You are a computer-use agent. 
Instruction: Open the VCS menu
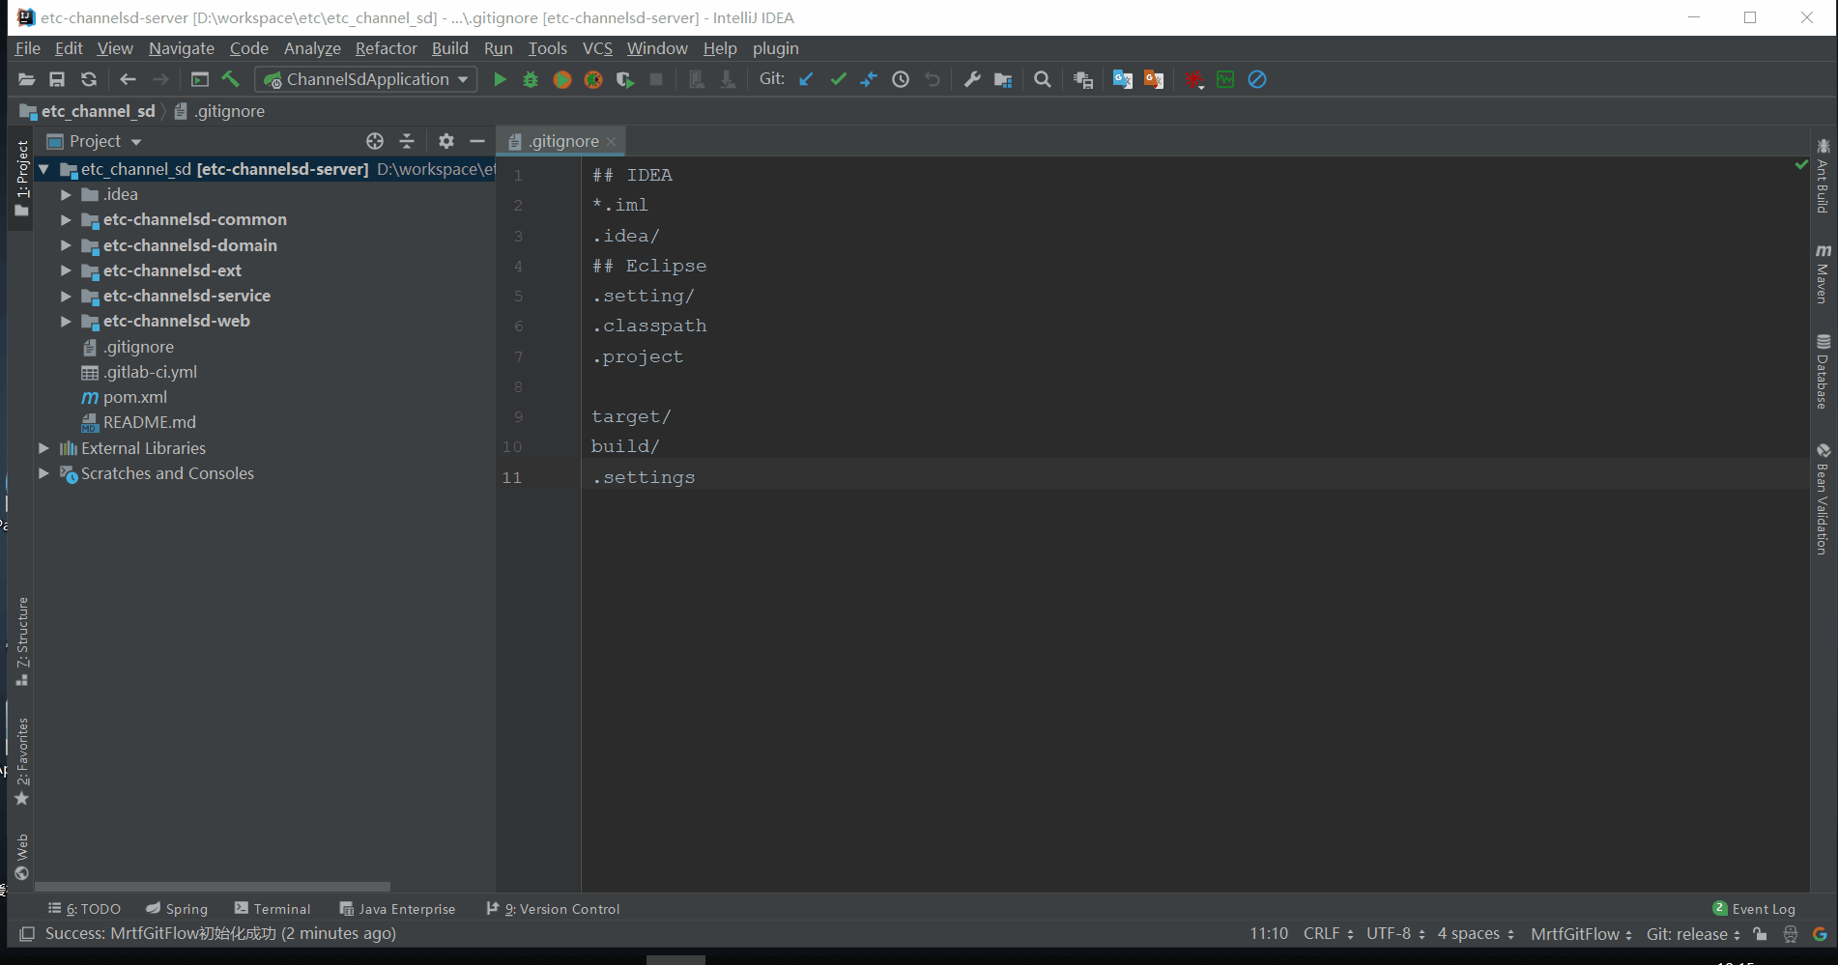pyautogui.click(x=597, y=48)
